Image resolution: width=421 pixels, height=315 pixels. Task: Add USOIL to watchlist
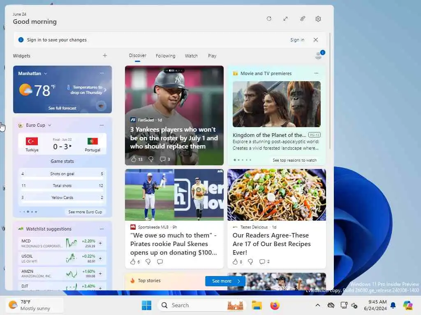click(100, 258)
